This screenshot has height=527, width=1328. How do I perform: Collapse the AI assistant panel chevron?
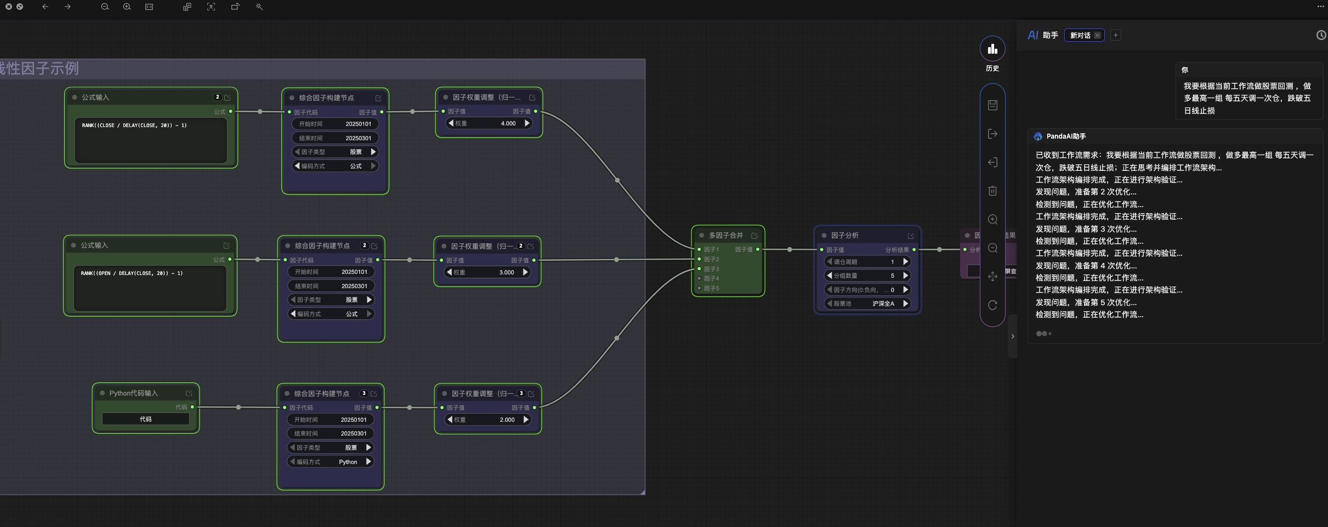pos(1013,336)
